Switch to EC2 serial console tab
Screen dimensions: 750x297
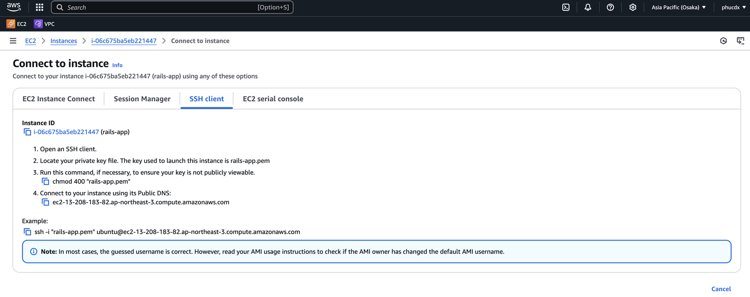tap(273, 99)
